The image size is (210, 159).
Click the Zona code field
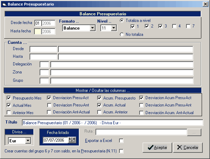point(44,72)
